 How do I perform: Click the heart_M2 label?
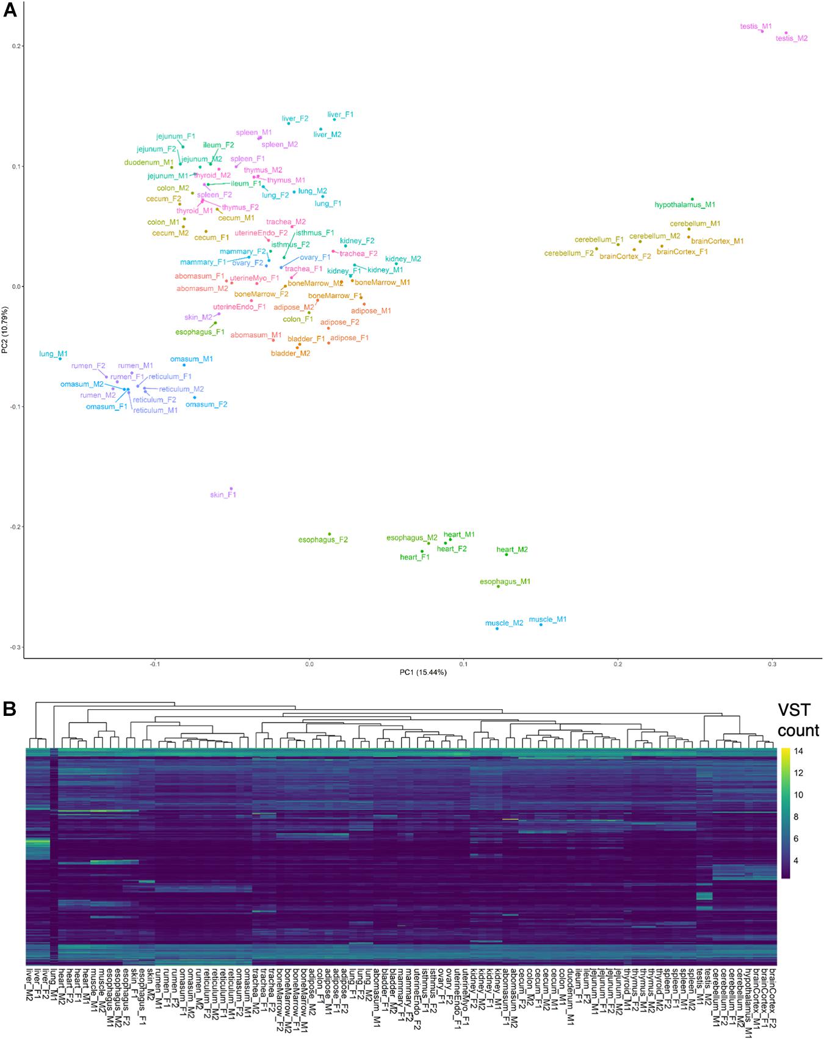tap(512, 550)
